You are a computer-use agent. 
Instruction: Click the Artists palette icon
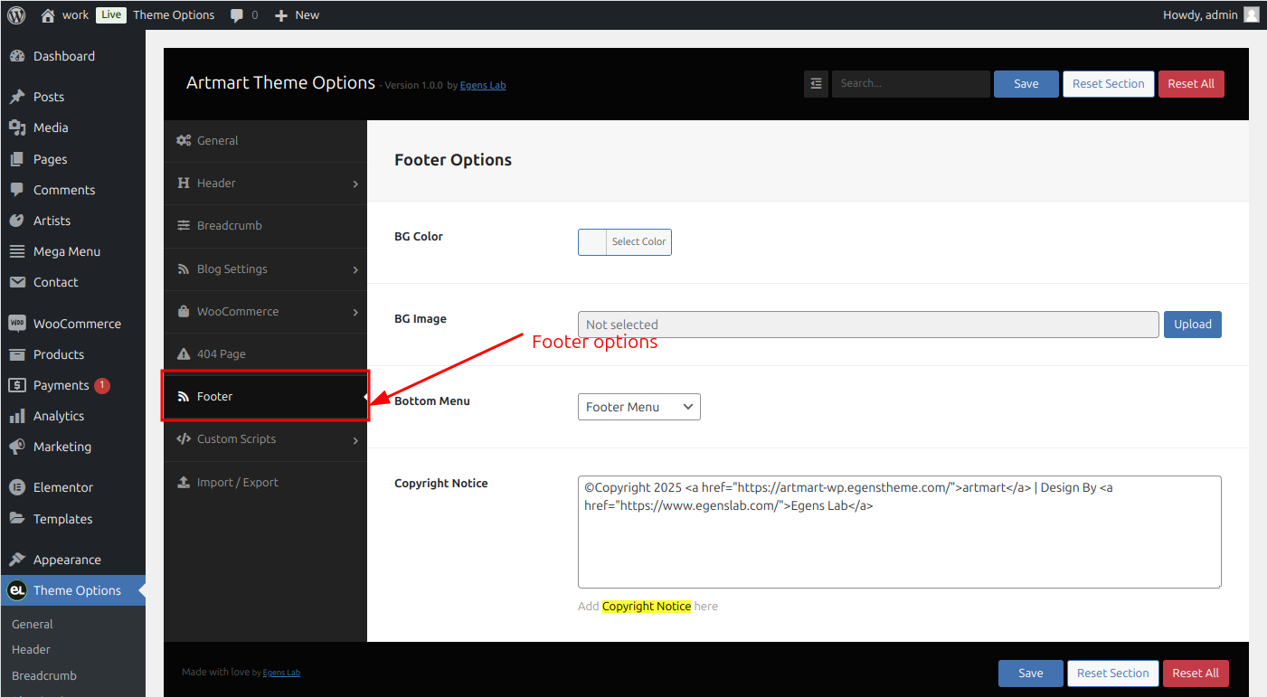[17, 221]
